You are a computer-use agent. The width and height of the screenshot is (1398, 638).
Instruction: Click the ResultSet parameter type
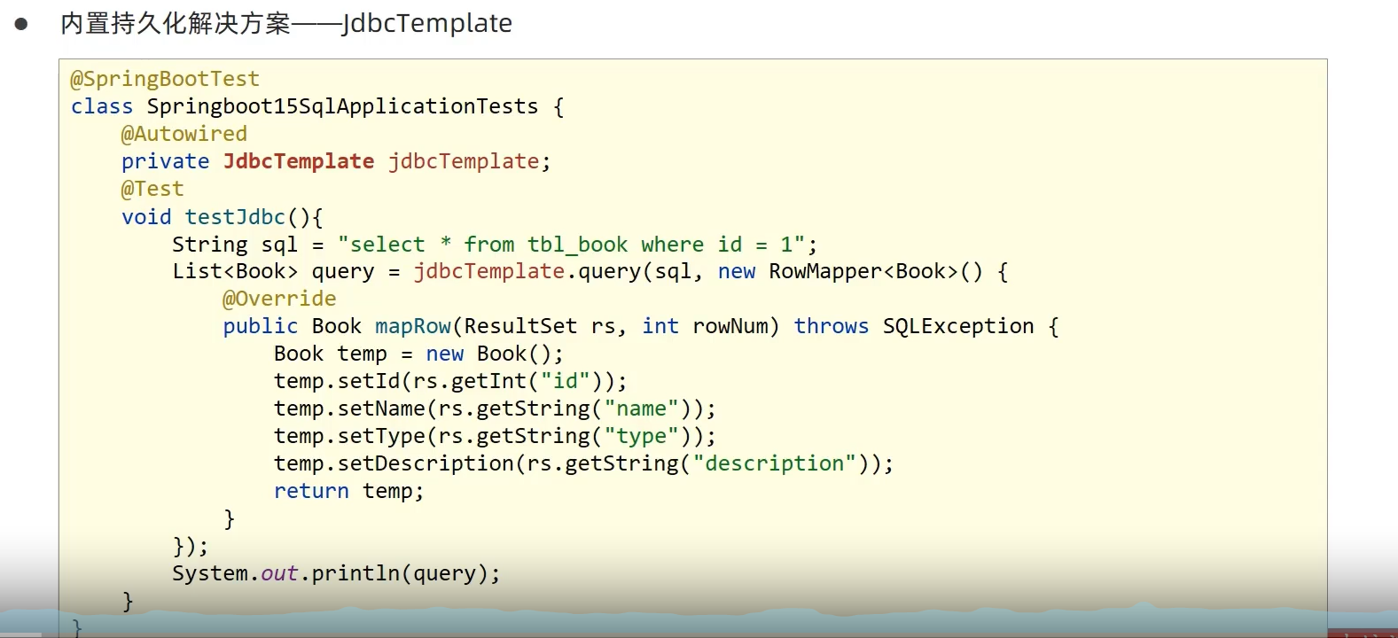pos(520,326)
